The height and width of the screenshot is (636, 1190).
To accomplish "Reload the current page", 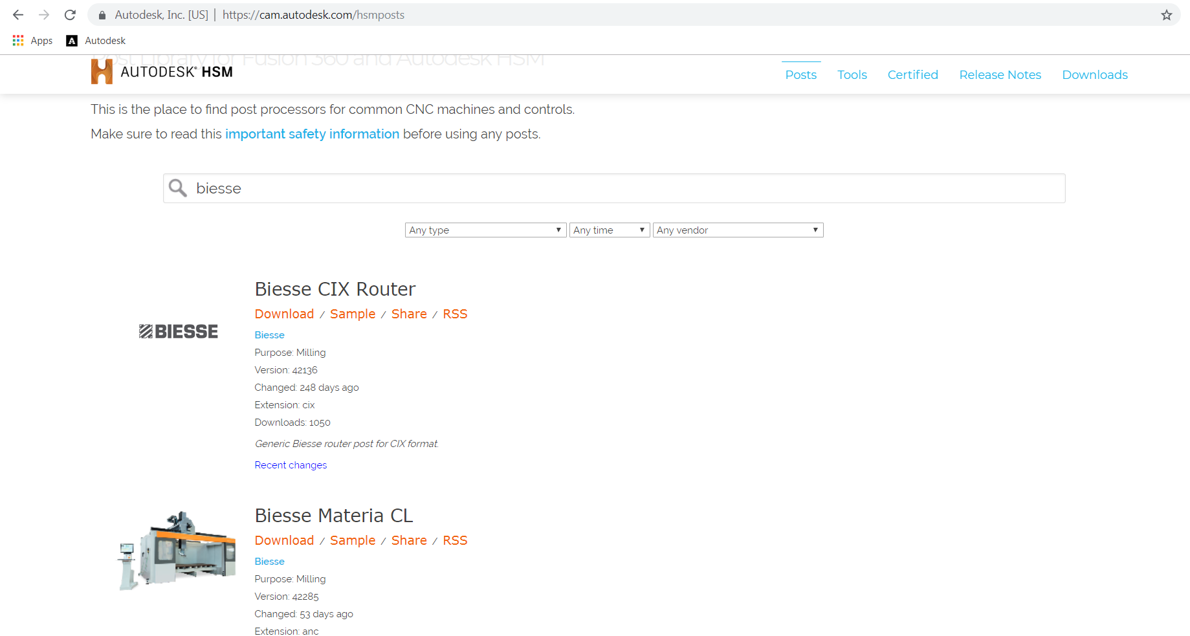I will (70, 14).
